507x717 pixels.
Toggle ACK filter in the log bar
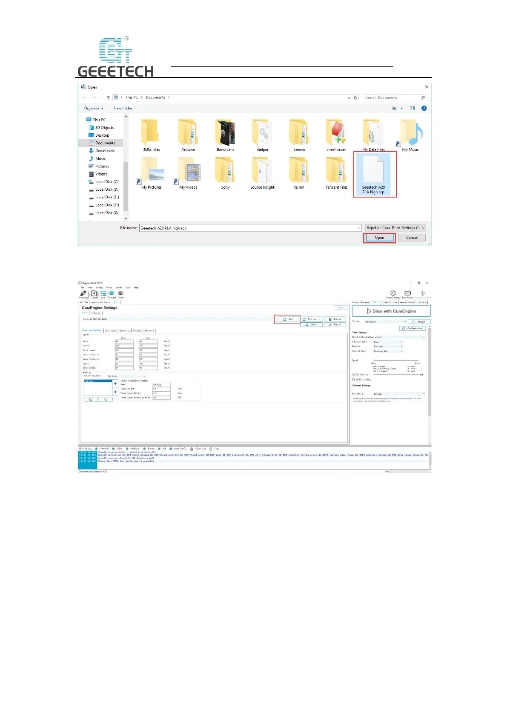159,449
